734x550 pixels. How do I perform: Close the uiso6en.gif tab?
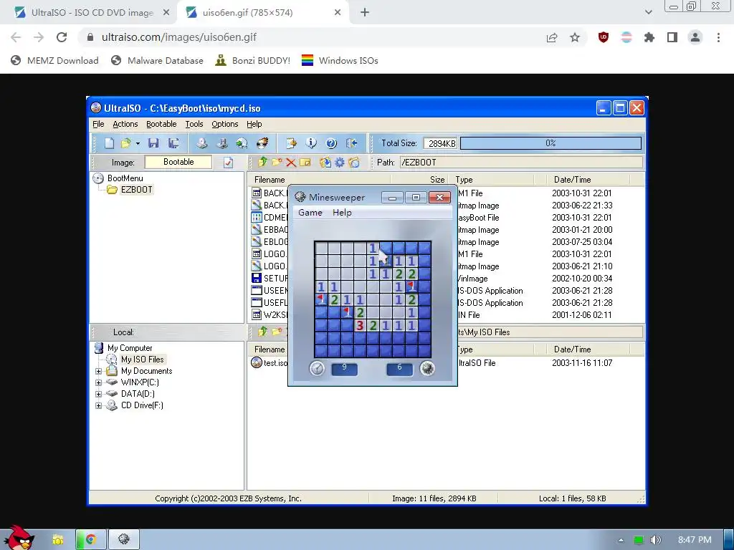tap(338, 13)
